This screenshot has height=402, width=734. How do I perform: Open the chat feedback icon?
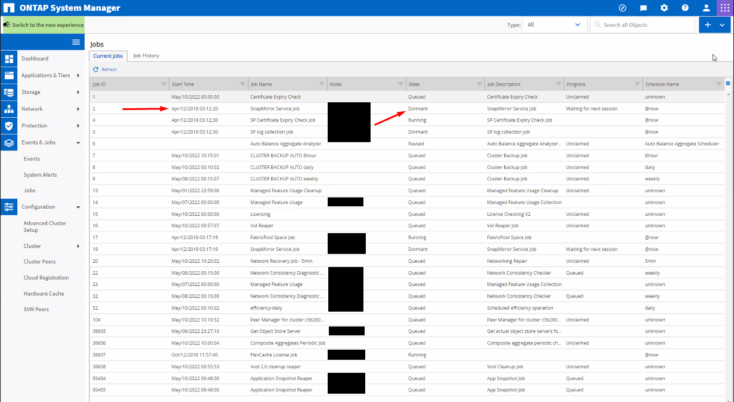click(x=643, y=8)
